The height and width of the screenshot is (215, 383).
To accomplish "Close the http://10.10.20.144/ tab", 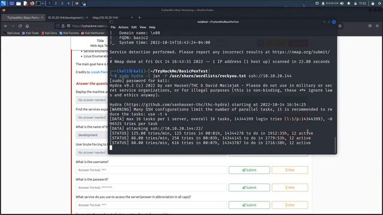I will tap(132, 17).
